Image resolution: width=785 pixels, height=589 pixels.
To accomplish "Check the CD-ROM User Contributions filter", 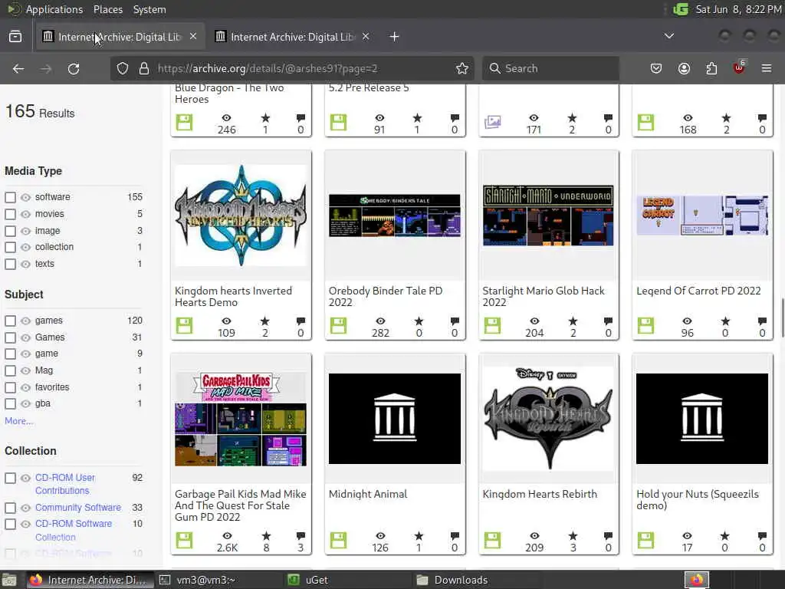I will pos(10,478).
